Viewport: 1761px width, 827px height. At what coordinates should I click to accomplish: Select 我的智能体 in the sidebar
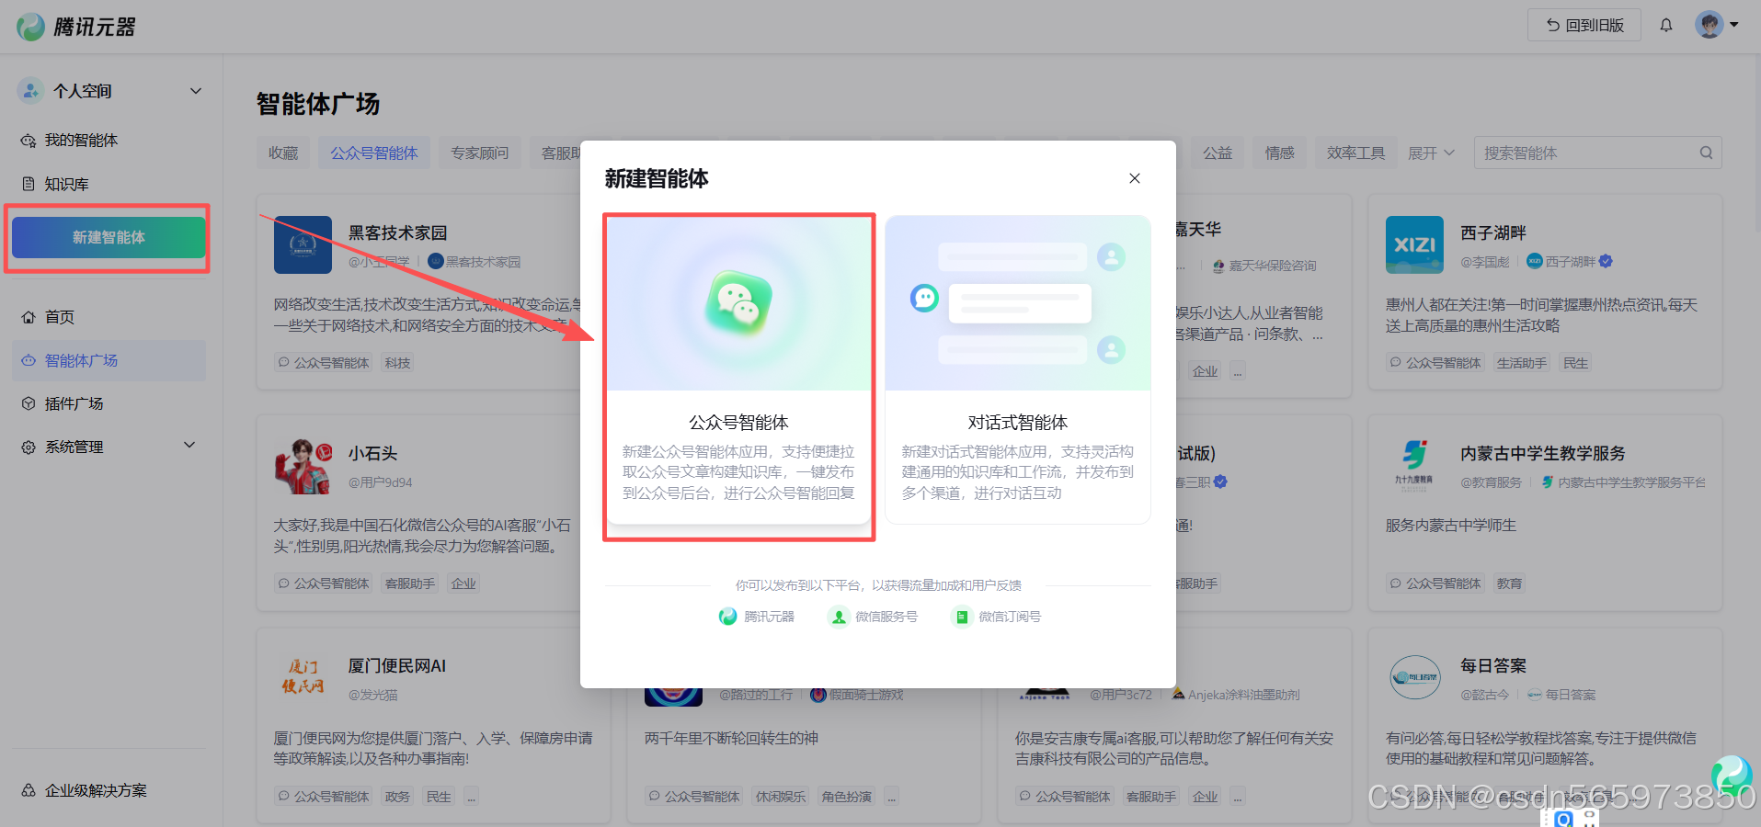pos(83,140)
